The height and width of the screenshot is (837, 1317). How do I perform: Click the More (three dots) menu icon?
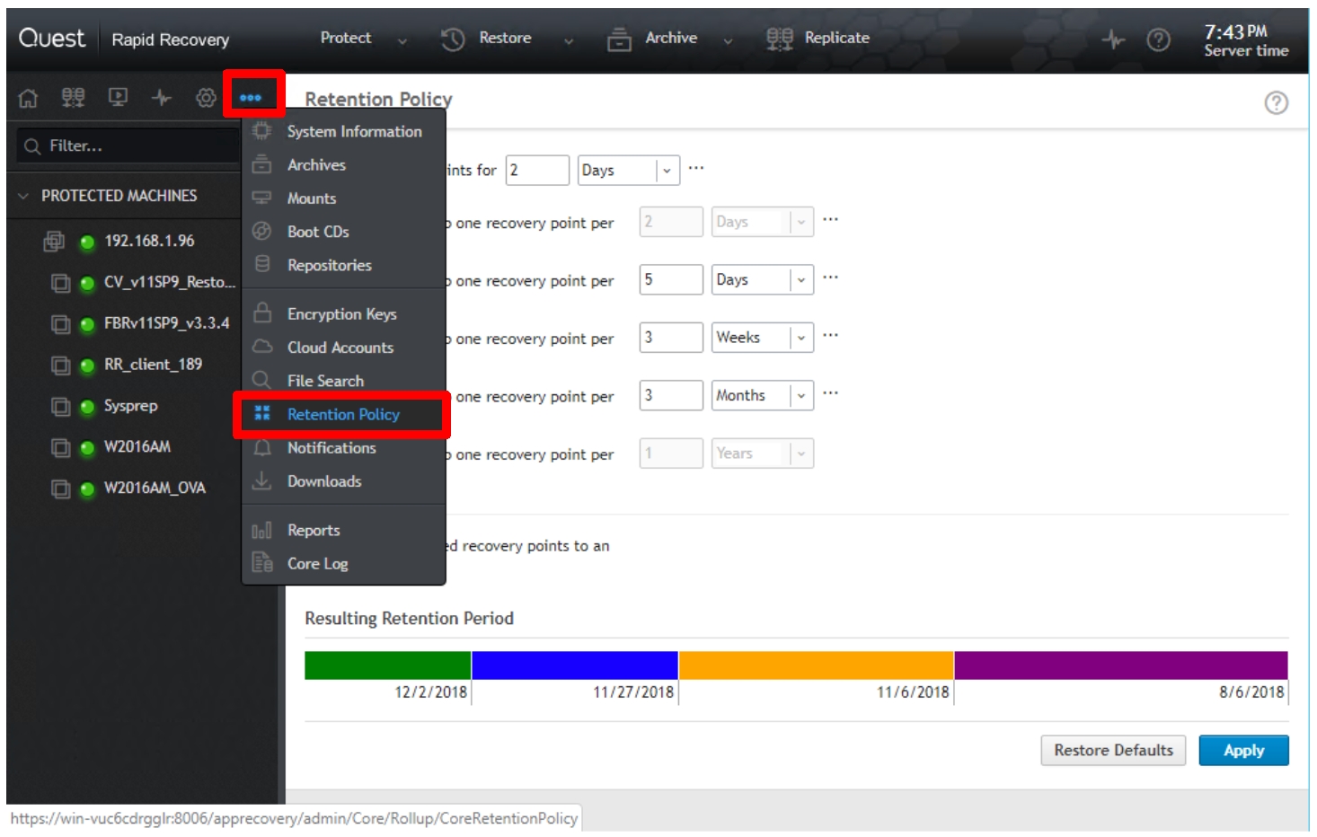(x=251, y=97)
